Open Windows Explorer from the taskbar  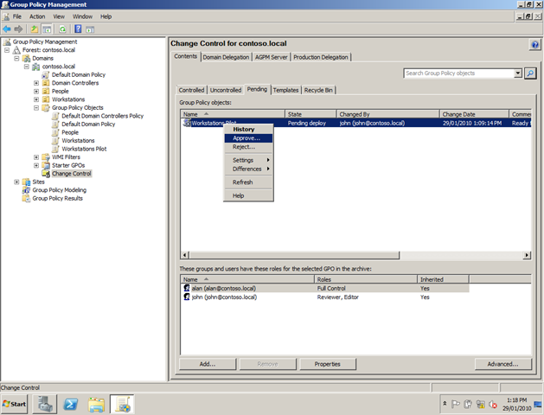click(x=97, y=403)
